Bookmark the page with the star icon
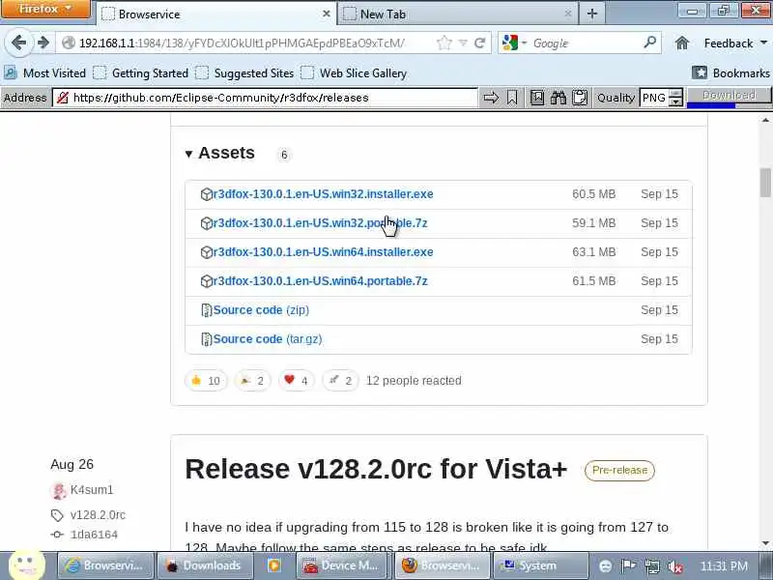Image resolution: width=773 pixels, height=580 pixels. 444,43
